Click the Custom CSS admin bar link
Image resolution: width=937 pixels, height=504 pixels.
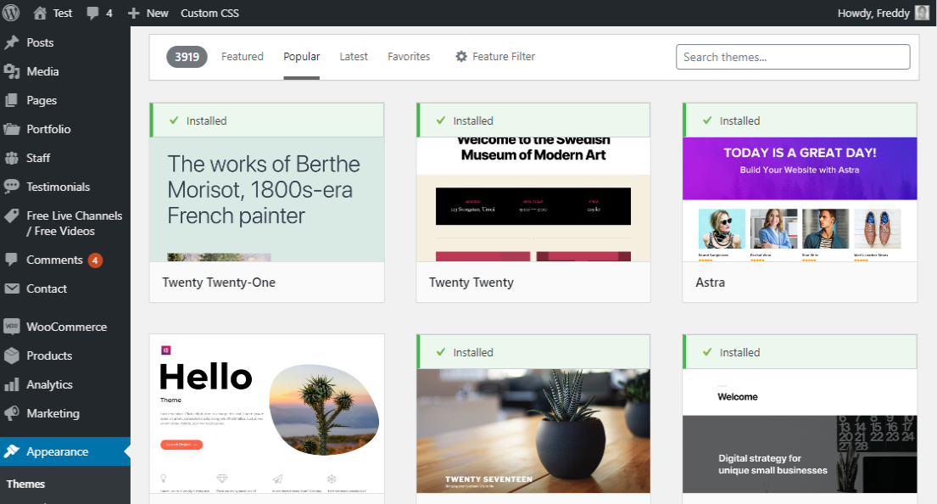pos(209,14)
